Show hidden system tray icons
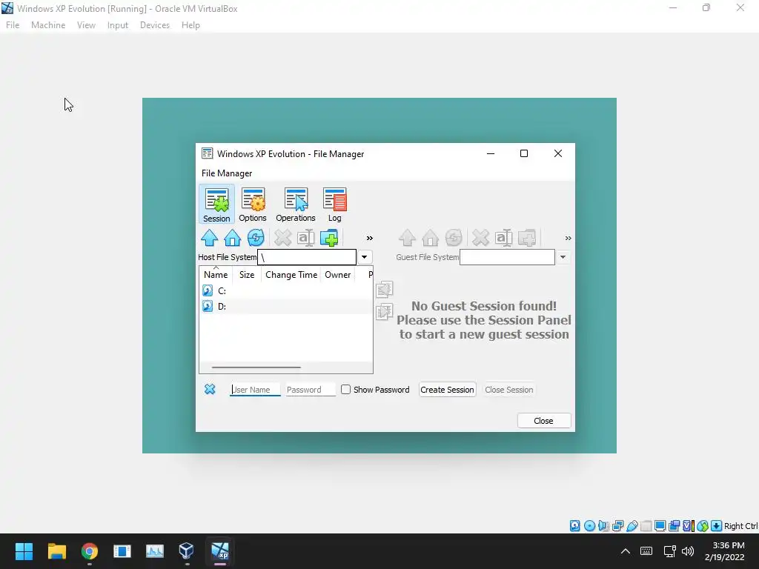 626,551
